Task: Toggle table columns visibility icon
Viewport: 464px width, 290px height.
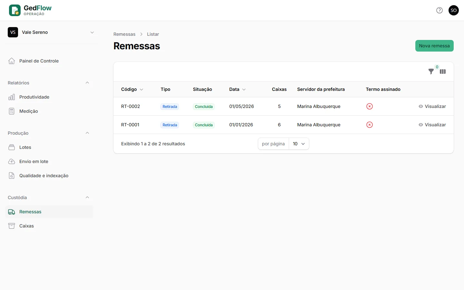Action: (x=443, y=72)
